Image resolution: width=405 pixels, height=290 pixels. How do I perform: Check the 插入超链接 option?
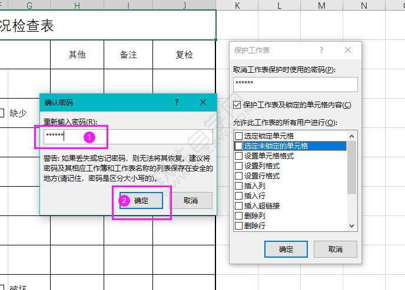pos(238,206)
